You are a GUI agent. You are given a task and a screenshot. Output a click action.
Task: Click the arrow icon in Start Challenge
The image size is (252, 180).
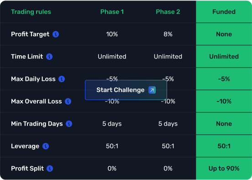click(152, 90)
